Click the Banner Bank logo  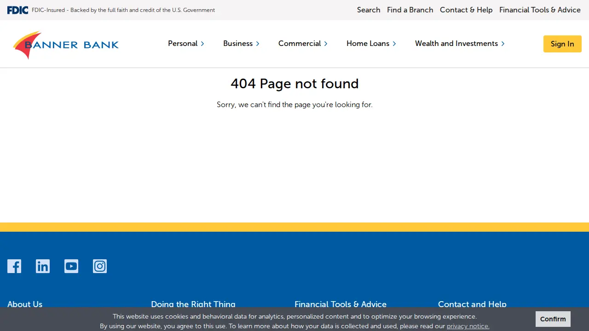click(66, 45)
